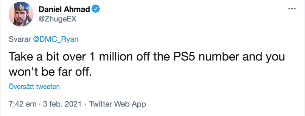Viewport: 305px width, 116px height.
Task: Open the three-dot more options menu
Action: 292,9
